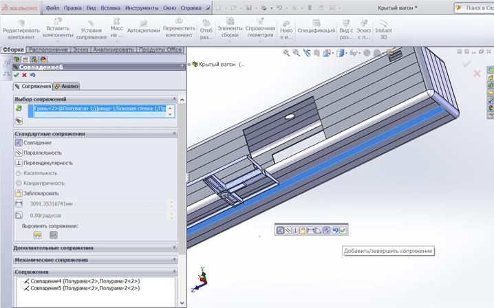Click the mate selection box containing Грань<2>
Image resolution: width=494 pixels, height=308 pixels.
[100, 109]
